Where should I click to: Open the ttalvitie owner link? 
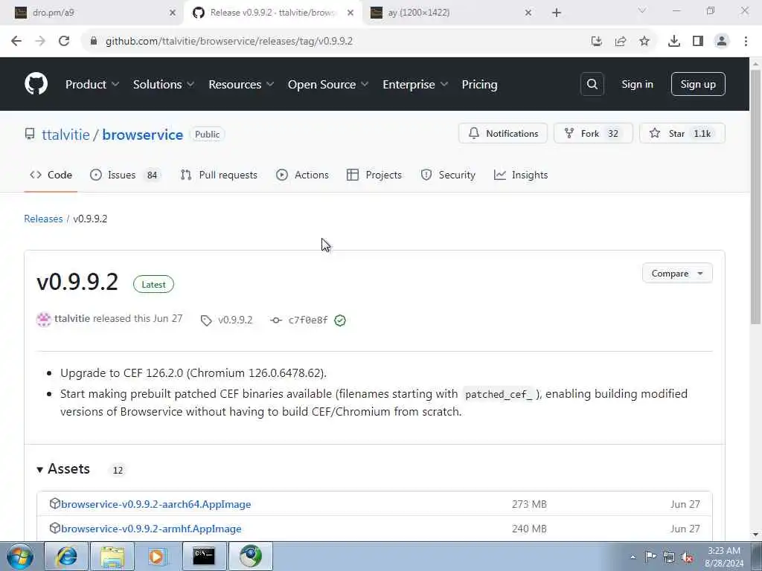[x=65, y=135]
